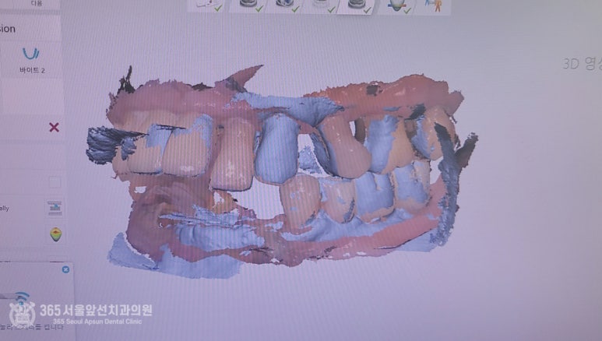
Task: Toggle the empty checkbox in left panel
Action: pos(55,182)
